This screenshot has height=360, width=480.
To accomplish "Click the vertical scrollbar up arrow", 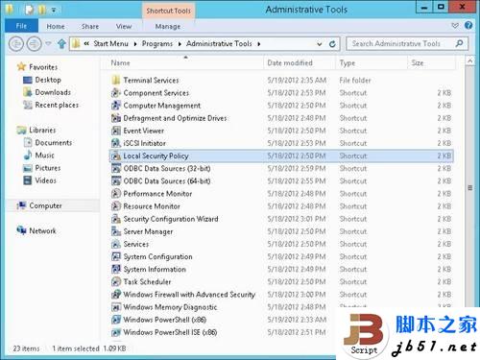I will [469, 60].
